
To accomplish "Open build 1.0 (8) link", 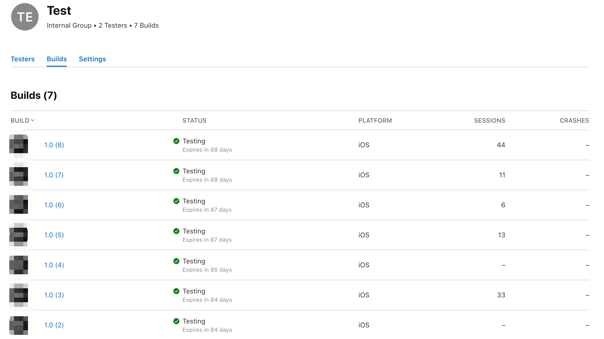I will pyautogui.click(x=54, y=145).
